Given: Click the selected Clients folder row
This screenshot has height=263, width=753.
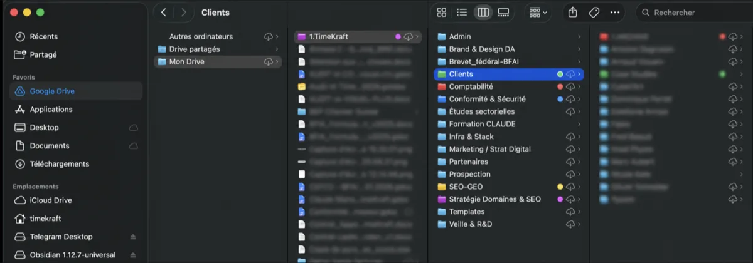Looking at the screenshot, I should [509, 74].
